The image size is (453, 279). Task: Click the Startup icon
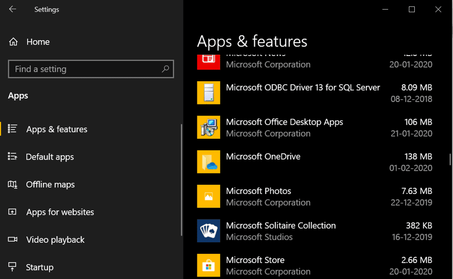pos(12,267)
